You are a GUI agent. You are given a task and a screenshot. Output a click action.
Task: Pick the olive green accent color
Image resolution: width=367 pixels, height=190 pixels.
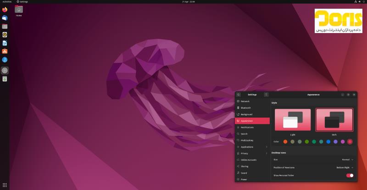tap(307, 142)
